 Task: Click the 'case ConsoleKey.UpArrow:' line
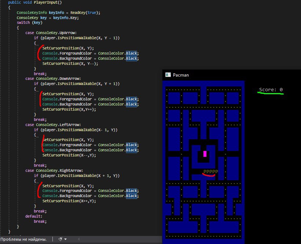point(51,33)
